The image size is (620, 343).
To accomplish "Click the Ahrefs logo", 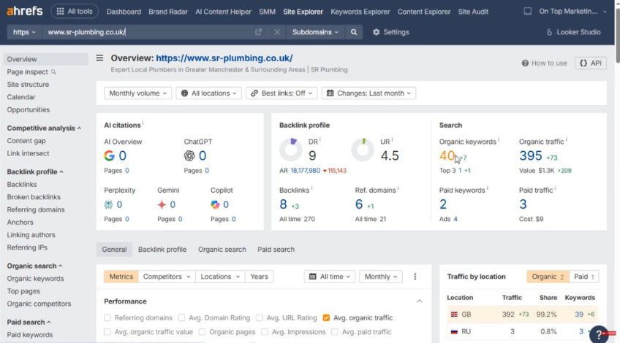I will click(25, 11).
